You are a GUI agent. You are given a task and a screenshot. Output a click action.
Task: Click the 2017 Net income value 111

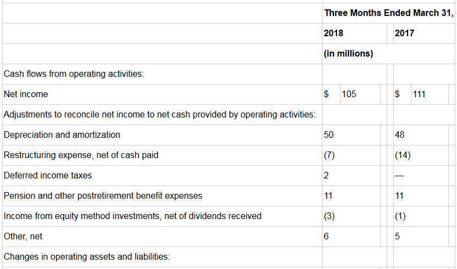point(419,94)
